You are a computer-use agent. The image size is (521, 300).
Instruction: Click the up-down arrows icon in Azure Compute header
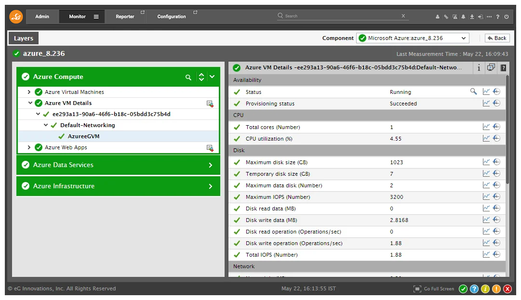point(201,77)
